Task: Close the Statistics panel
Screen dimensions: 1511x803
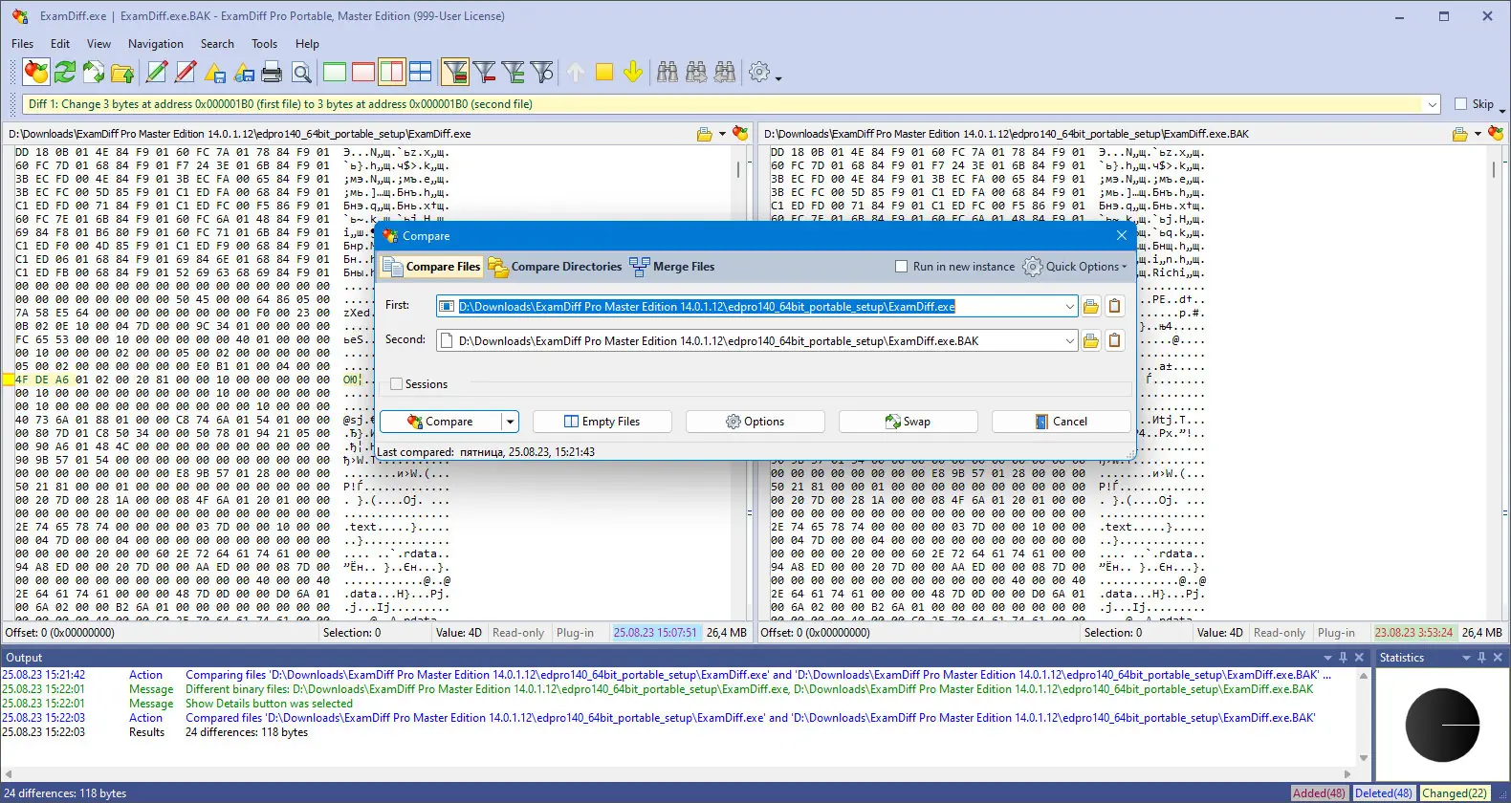Action: [x=1498, y=658]
